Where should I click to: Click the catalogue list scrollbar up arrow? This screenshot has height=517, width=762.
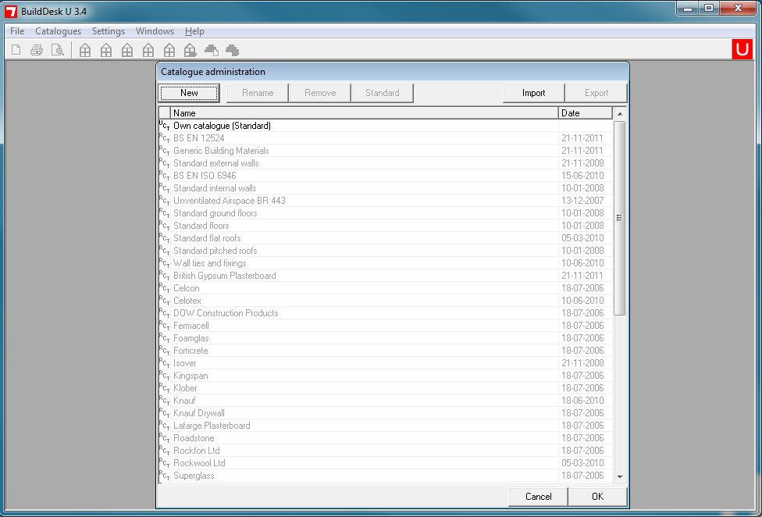[620, 114]
